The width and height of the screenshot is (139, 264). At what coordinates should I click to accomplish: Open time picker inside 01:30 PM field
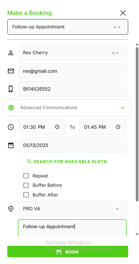[57, 127]
